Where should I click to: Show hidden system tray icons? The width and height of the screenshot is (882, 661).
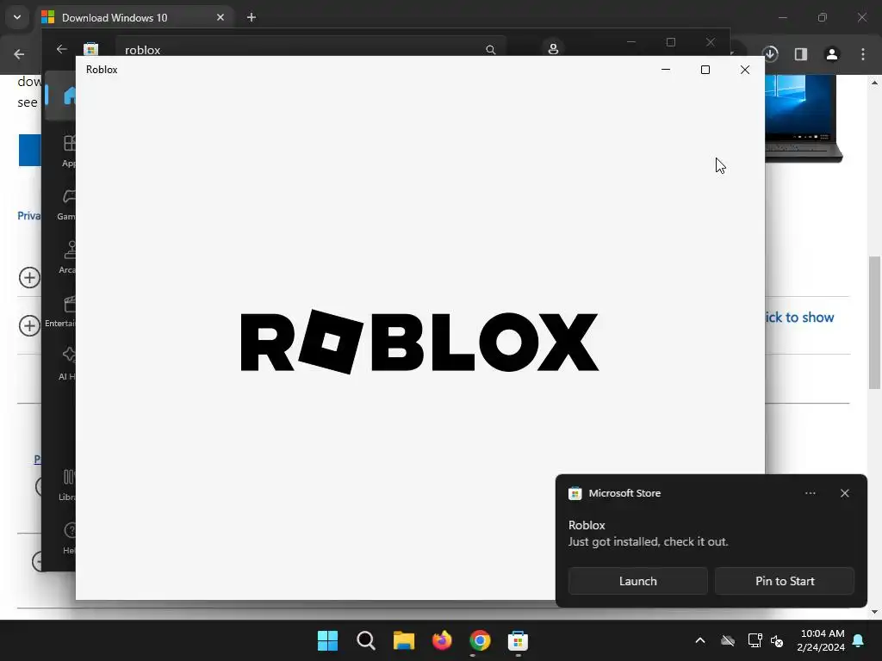point(700,640)
